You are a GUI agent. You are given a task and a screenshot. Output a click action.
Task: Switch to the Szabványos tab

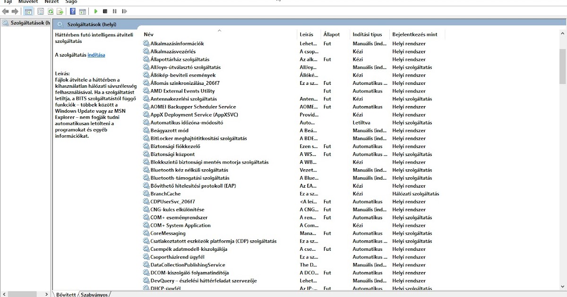pyautogui.click(x=94, y=294)
